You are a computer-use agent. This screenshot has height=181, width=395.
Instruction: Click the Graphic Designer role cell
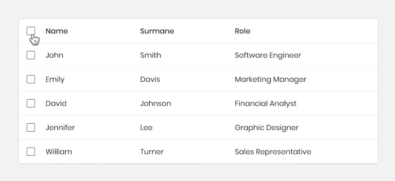coord(267,128)
